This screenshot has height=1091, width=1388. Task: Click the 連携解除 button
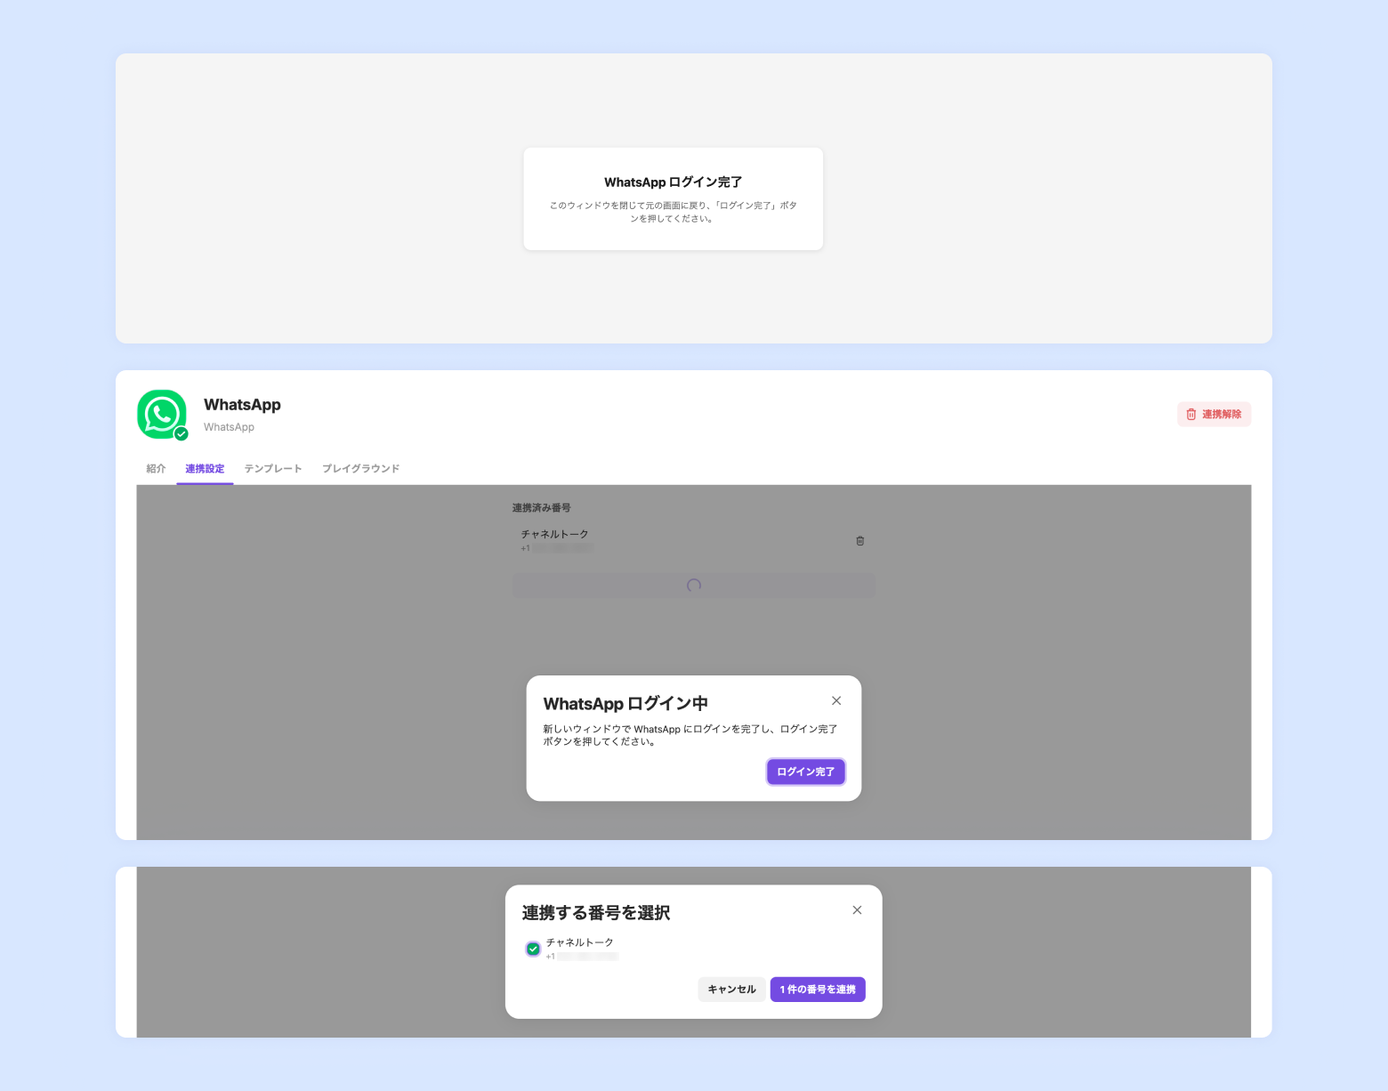[1214, 414]
